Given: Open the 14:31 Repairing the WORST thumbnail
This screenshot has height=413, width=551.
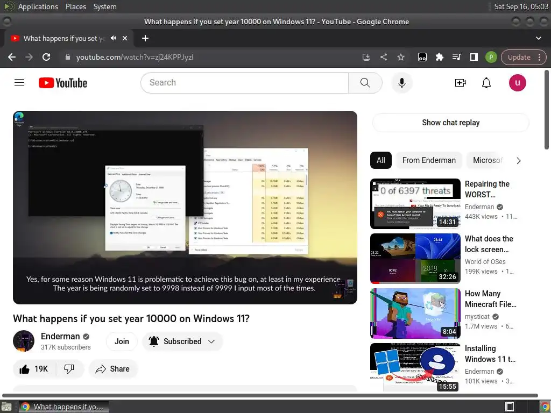Looking at the screenshot, I should (415, 204).
